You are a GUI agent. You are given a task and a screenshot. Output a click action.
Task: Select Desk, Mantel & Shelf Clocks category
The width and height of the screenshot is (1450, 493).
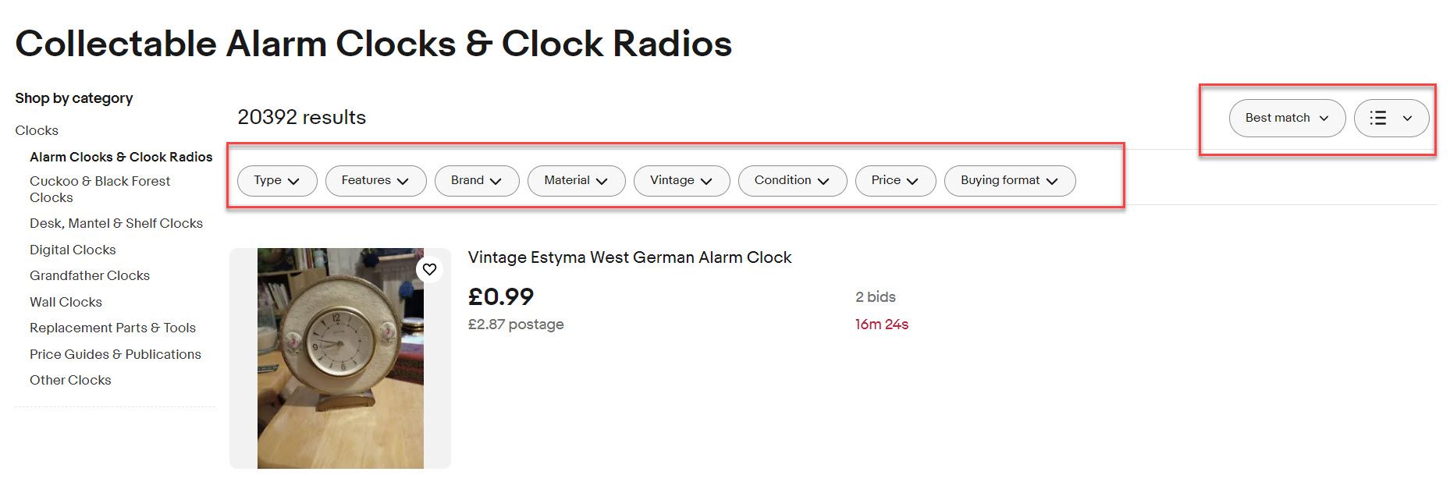[x=116, y=223]
